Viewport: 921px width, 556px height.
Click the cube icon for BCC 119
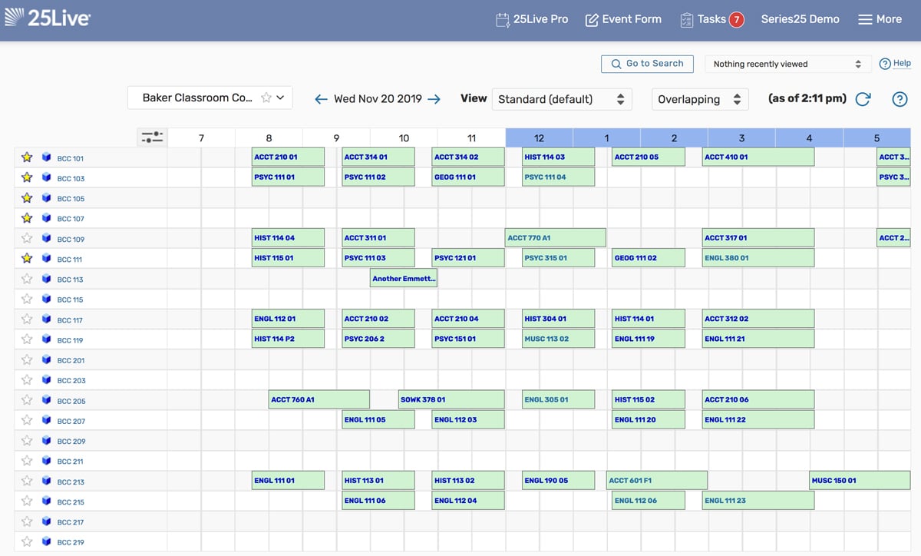[46, 339]
